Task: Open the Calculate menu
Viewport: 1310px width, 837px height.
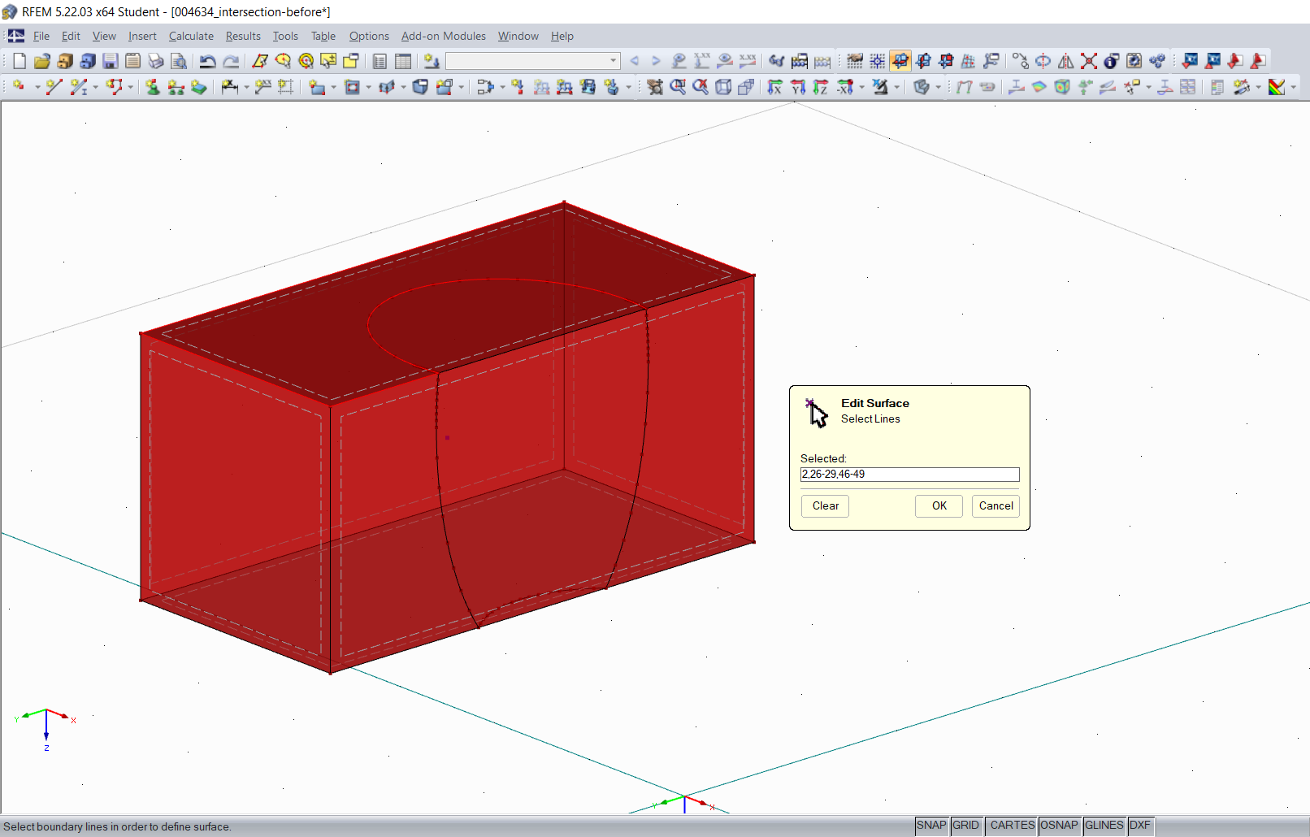Action: point(191,36)
